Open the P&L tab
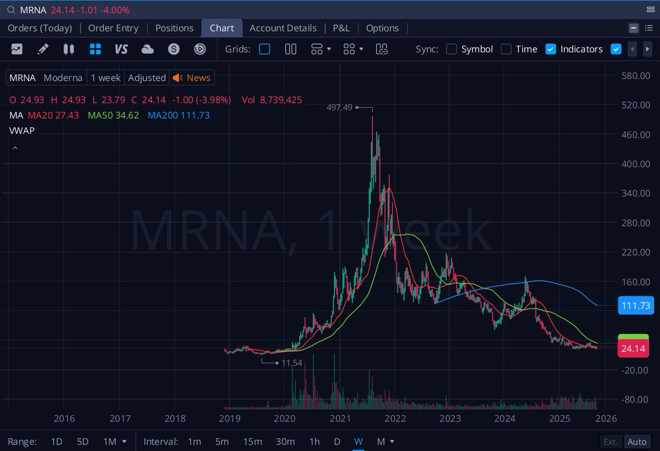660x451 pixels. [341, 28]
